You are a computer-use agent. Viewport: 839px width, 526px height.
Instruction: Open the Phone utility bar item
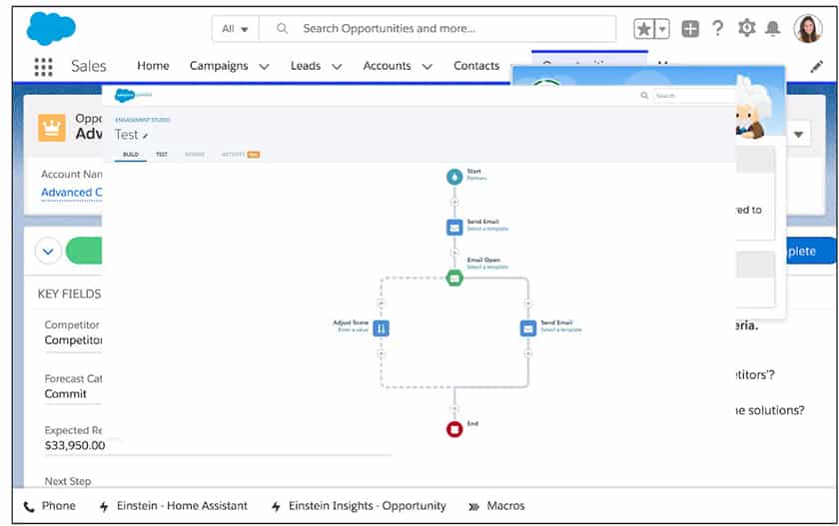(x=50, y=506)
